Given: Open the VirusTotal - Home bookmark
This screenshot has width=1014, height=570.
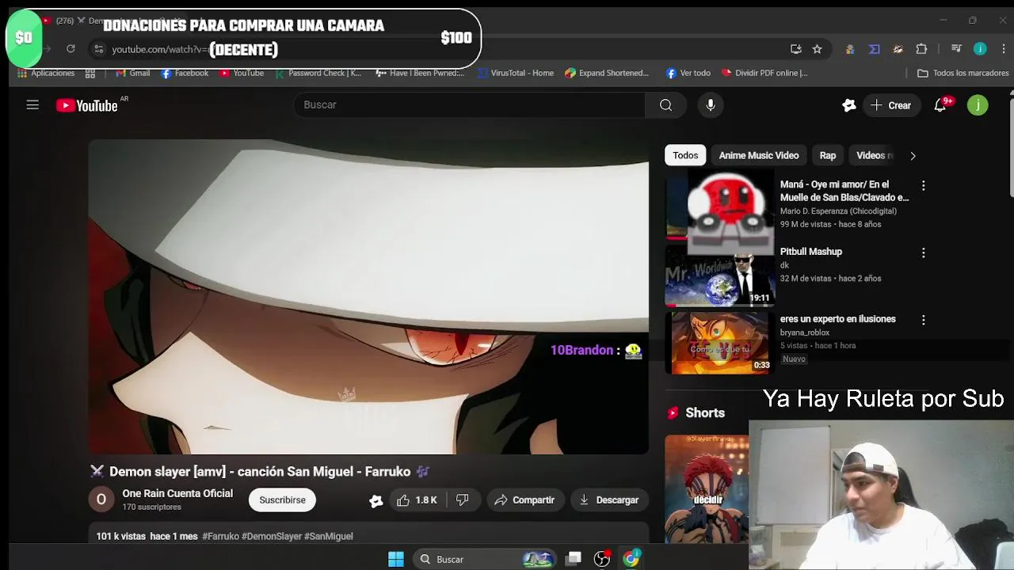Looking at the screenshot, I should pos(516,73).
